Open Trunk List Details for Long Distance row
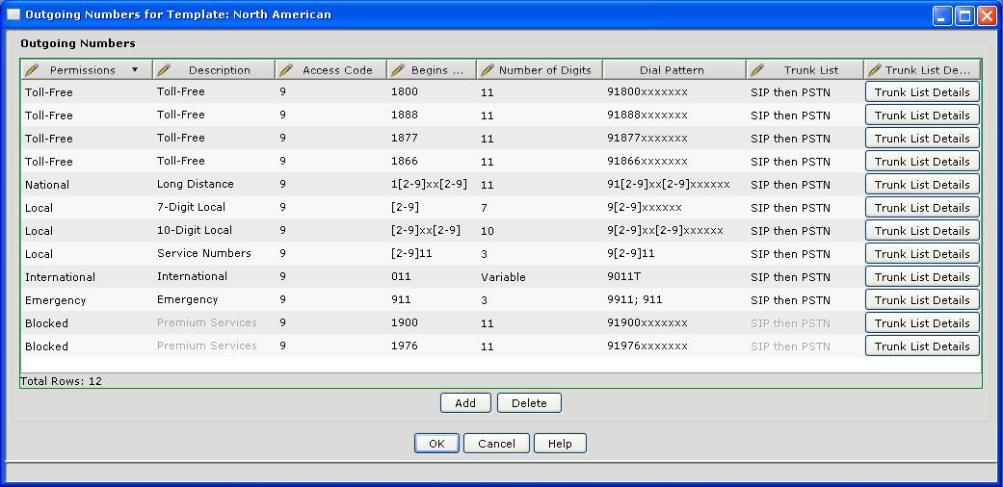Screen dimensions: 1003x487 pos(922,184)
